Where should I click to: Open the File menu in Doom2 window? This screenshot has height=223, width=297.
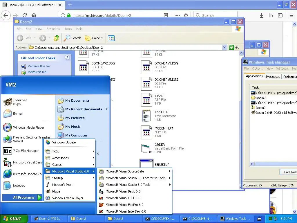[x=19, y=29]
